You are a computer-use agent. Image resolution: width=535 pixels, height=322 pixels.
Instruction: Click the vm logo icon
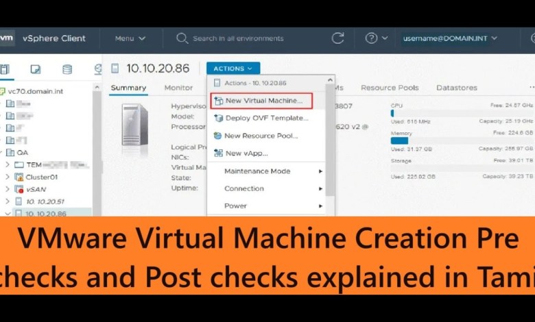[6, 38]
